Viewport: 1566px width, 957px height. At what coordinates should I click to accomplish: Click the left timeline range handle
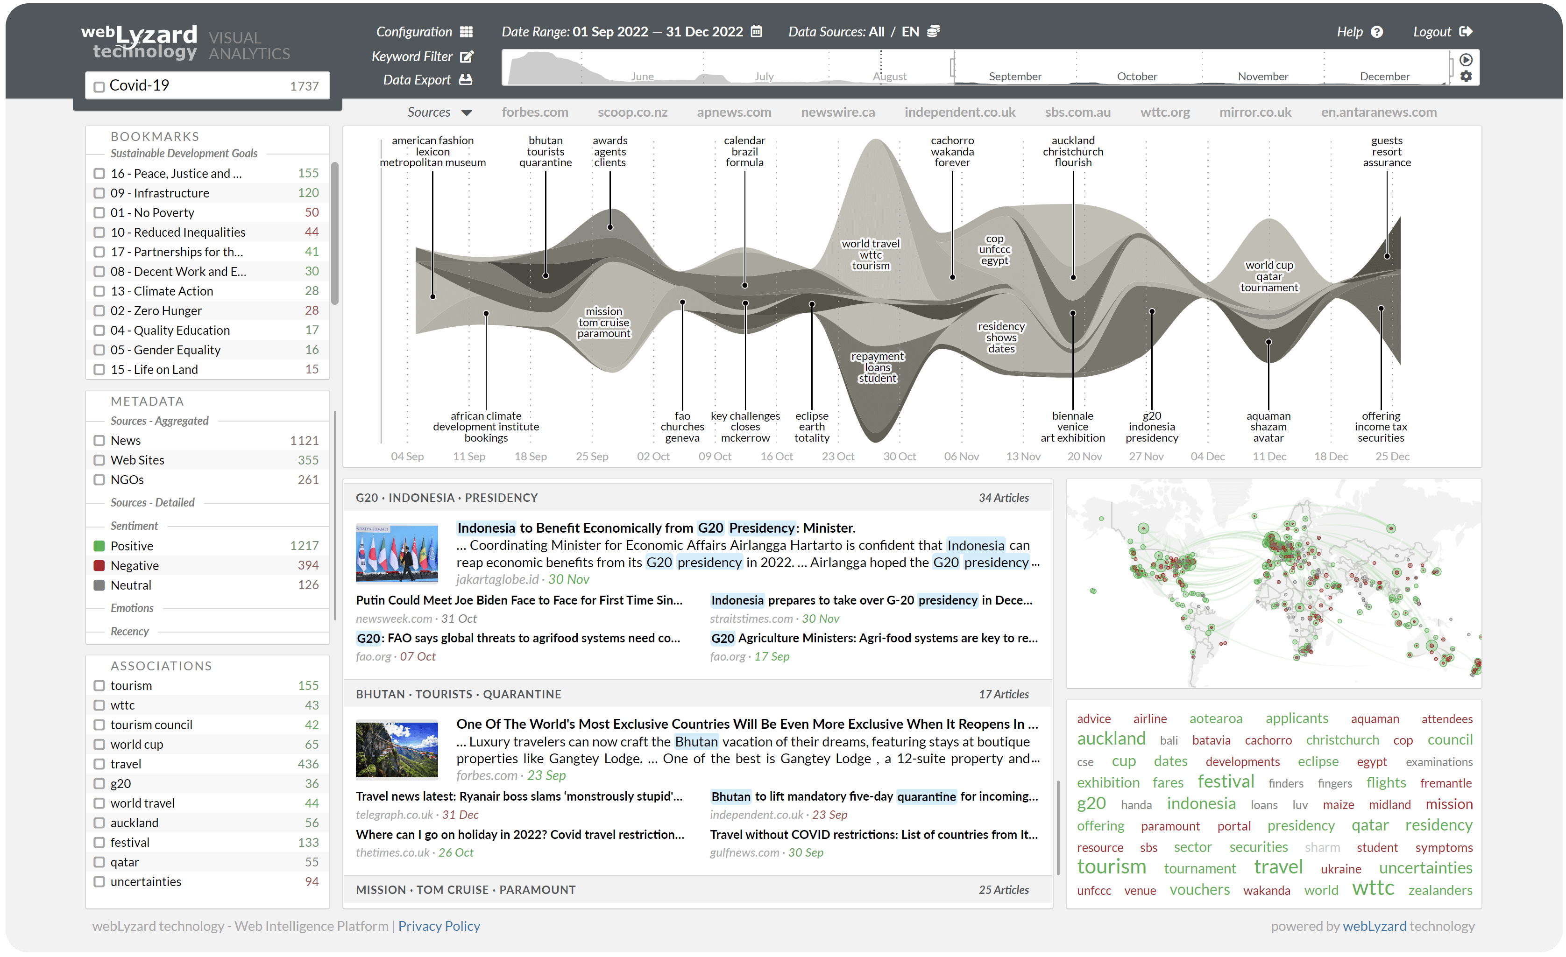coord(952,67)
